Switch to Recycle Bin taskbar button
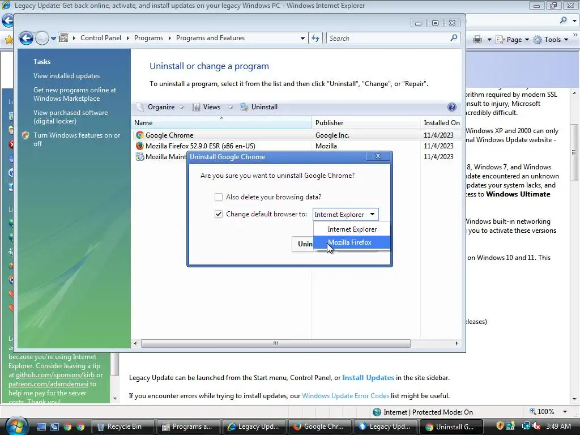The height and width of the screenshot is (435, 580). point(122,427)
